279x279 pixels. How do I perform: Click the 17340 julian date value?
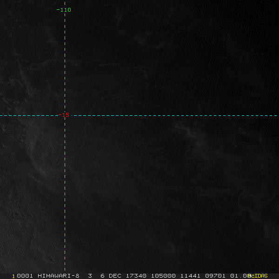(x=136, y=276)
